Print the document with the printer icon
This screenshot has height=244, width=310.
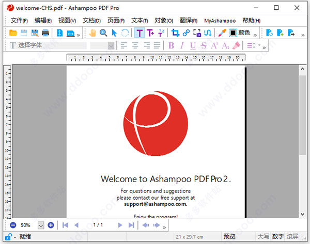(45, 33)
